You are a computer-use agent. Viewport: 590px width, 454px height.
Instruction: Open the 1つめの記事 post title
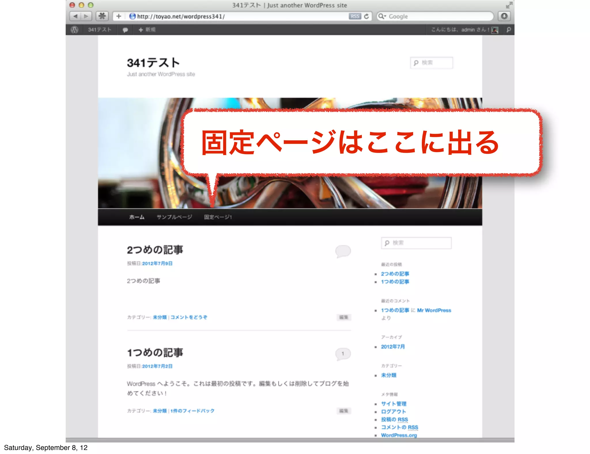(155, 353)
